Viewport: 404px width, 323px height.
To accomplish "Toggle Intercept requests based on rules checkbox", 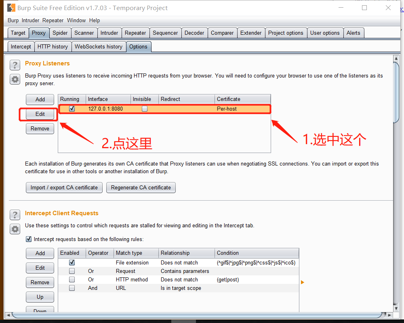I will tap(29, 239).
